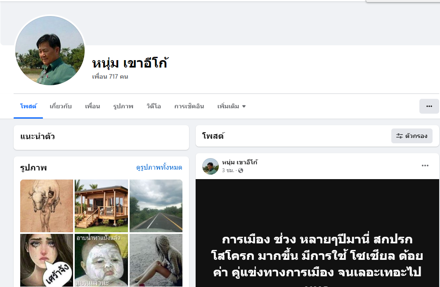Switch to the เกี่ยวกับ tab
Screen dimensions: 440x287
click(x=61, y=106)
